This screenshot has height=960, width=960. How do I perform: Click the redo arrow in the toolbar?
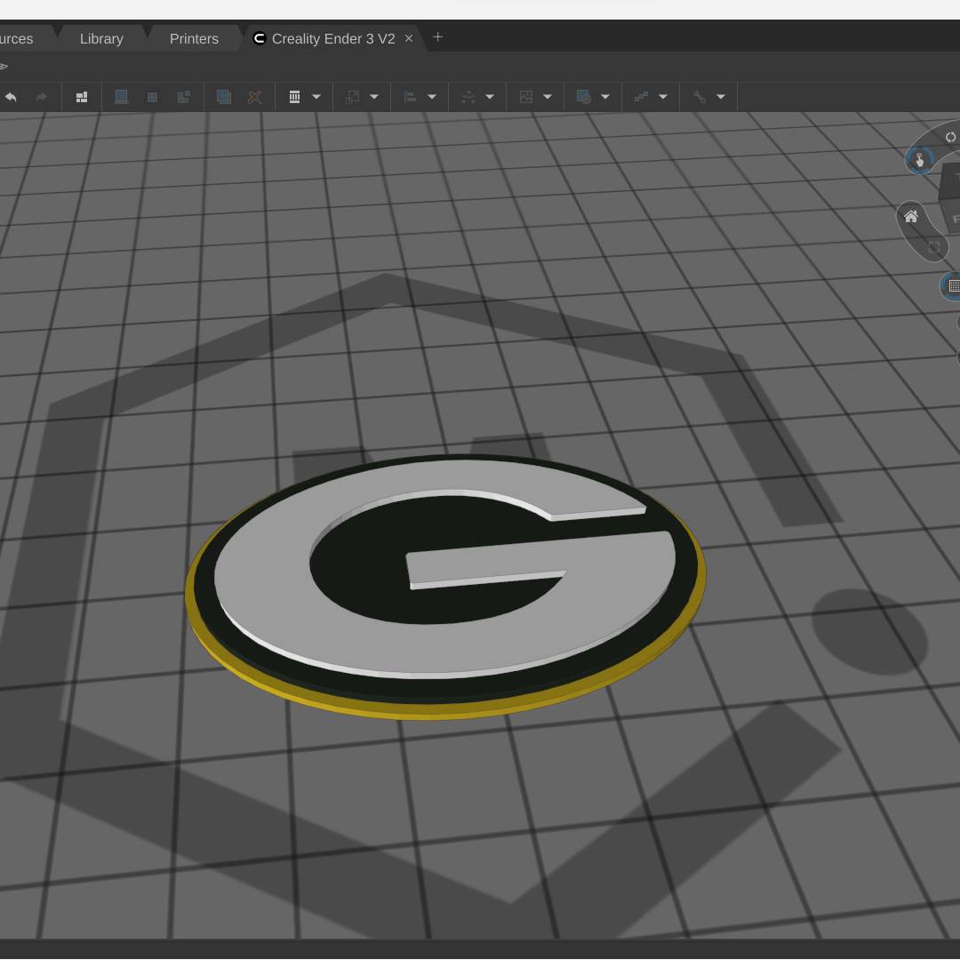click(41, 97)
